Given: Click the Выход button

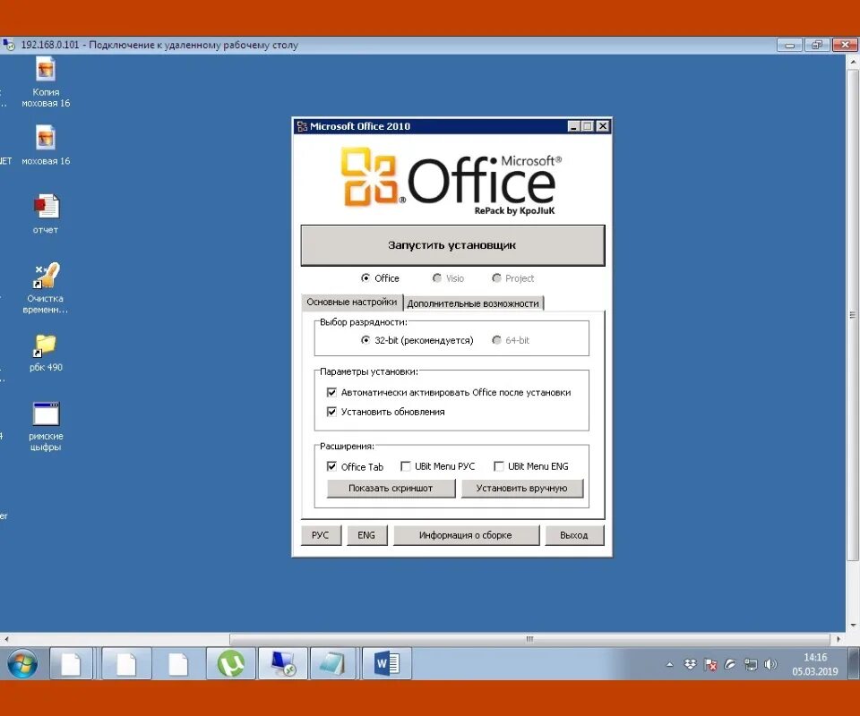Looking at the screenshot, I should click(573, 535).
